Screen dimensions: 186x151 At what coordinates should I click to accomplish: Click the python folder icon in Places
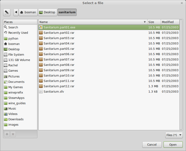coord(6,39)
